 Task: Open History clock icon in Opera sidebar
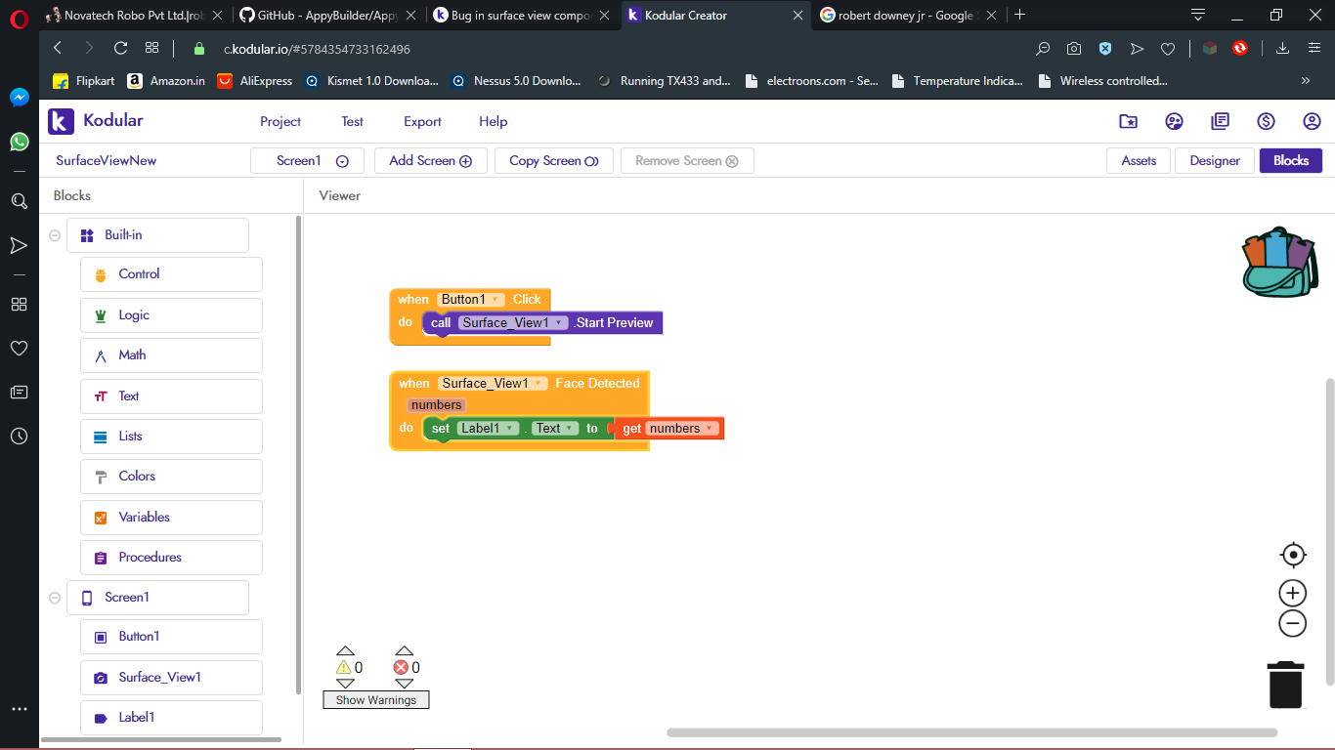pos(19,437)
